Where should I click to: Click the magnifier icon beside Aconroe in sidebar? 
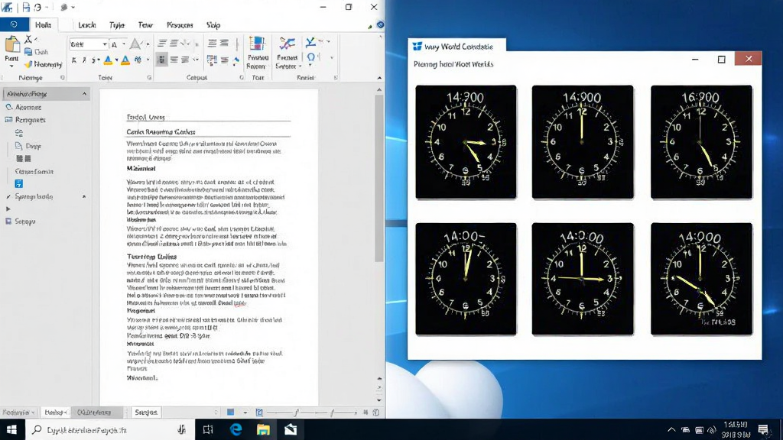pos(8,107)
